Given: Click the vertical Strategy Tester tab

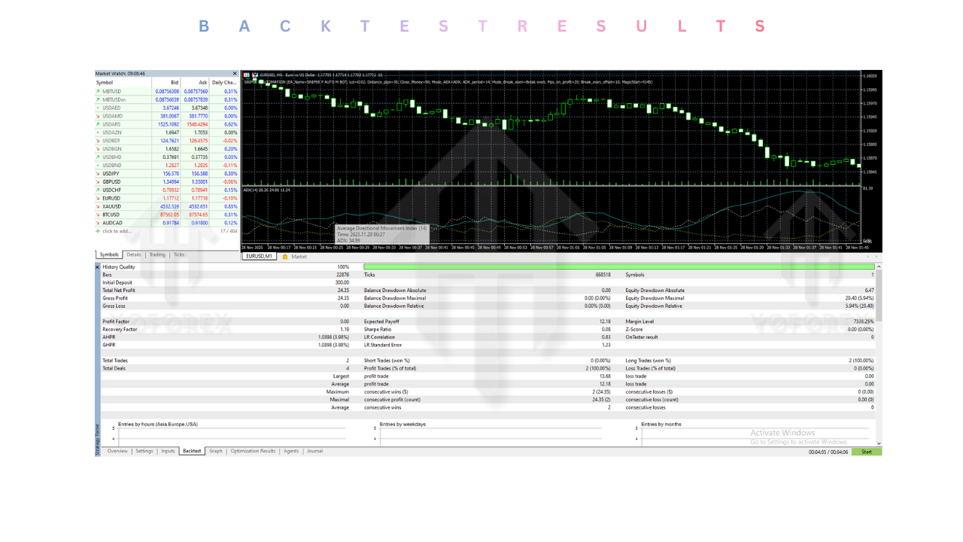Looking at the screenshot, I should [x=99, y=429].
